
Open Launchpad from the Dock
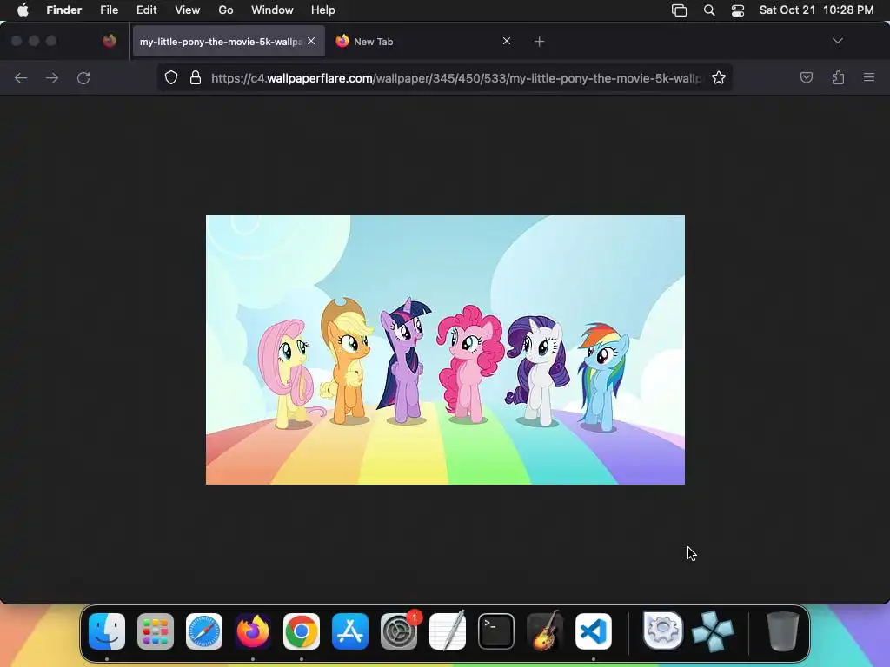click(x=156, y=631)
